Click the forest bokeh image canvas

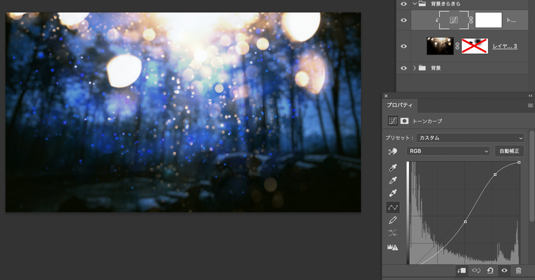point(183,112)
